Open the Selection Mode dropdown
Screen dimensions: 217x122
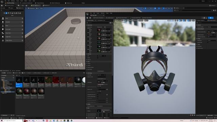10,5
